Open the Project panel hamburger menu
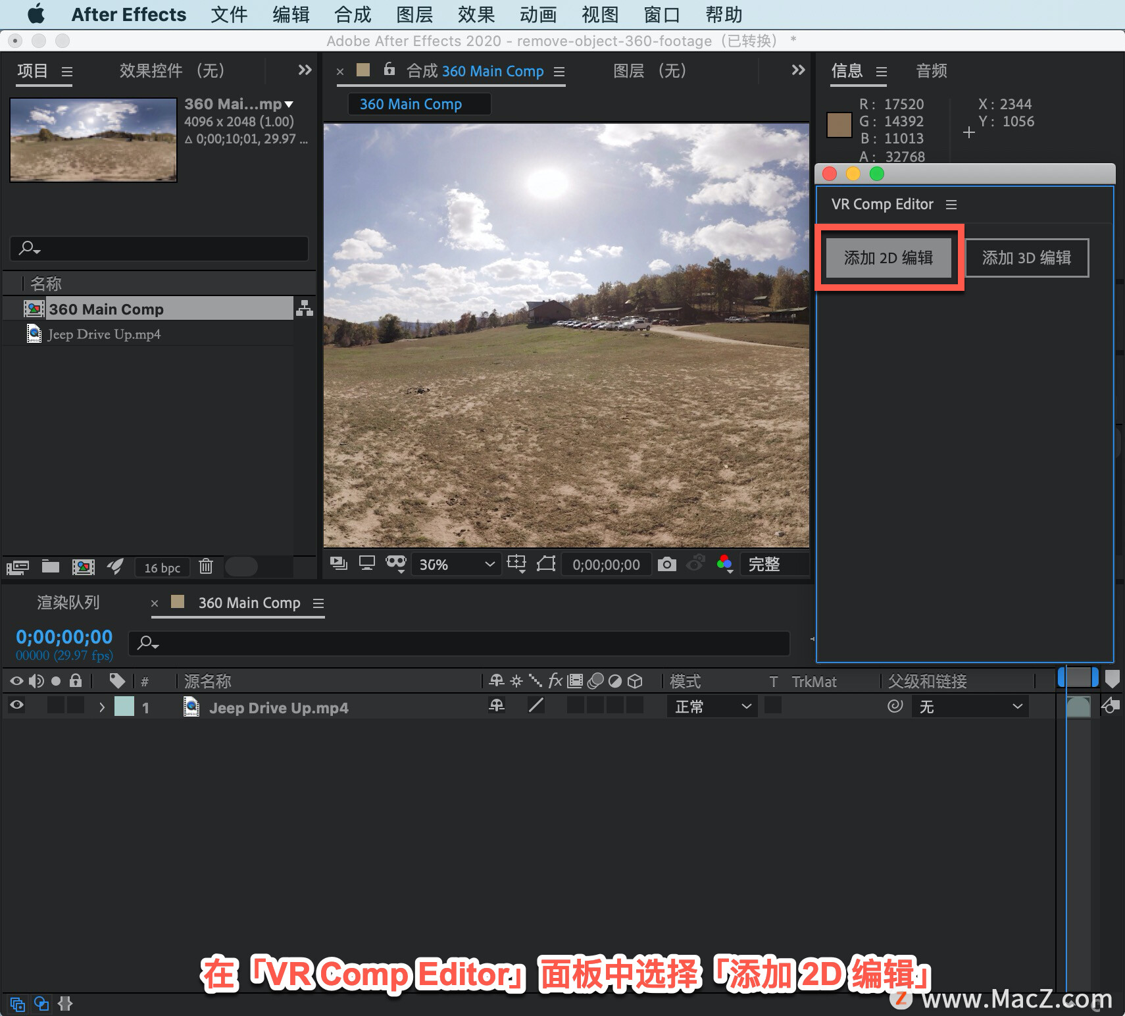 [66, 71]
